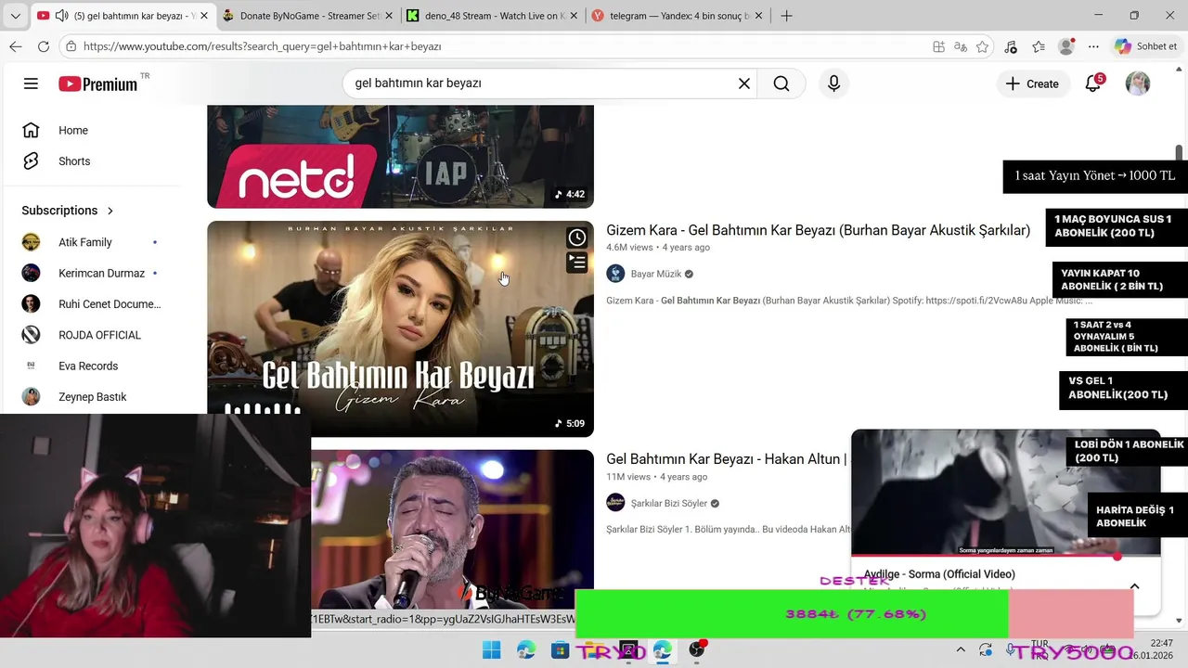Open the active Edge window in taskbar
The height and width of the screenshot is (668, 1188).
(x=662, y=650)
